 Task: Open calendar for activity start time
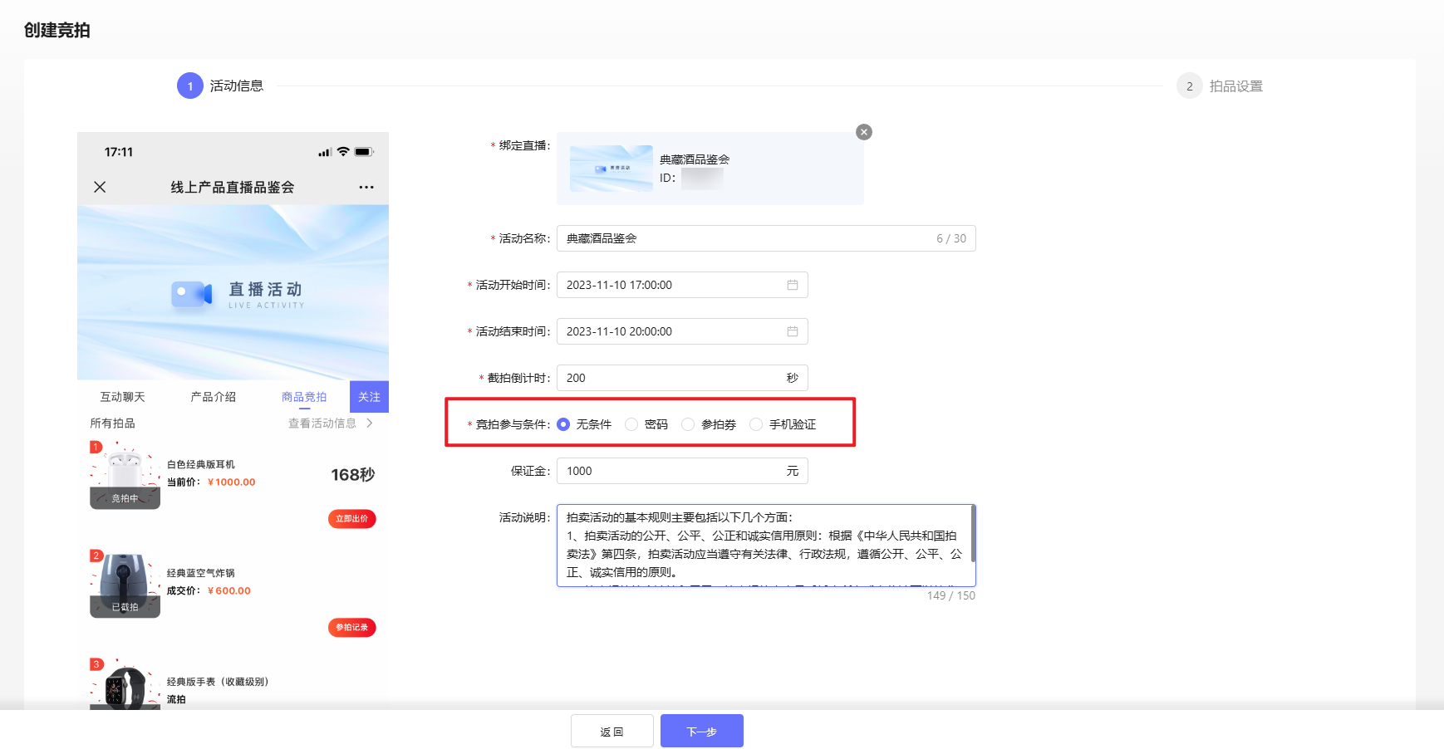(x=792, y=285)
